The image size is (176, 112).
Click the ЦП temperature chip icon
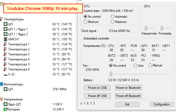[x=5, y=24]
